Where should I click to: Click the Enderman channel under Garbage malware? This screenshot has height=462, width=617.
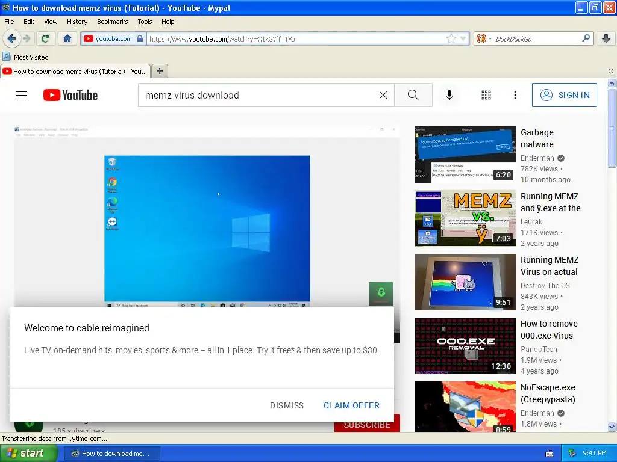click(537, 158)
